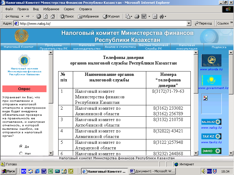
Task: Open the www.akorda.kz link
Action: (x=211, y=69)
